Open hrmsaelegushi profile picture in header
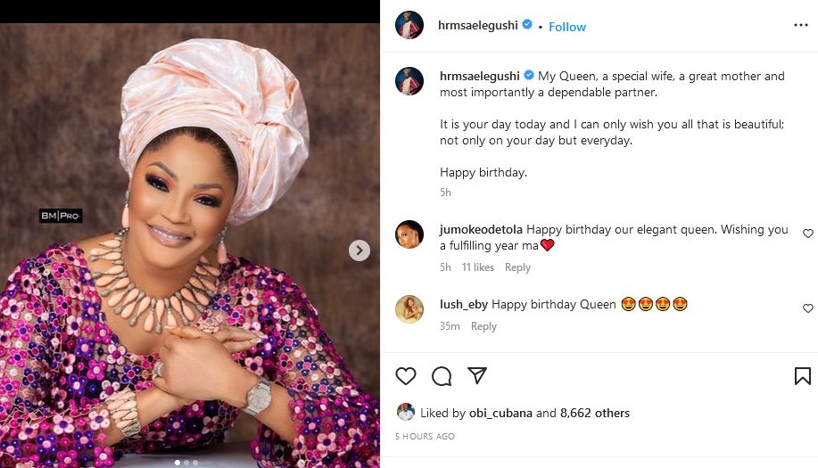The width and height of the screenshot is (818, 468). [x=409, y=26]
